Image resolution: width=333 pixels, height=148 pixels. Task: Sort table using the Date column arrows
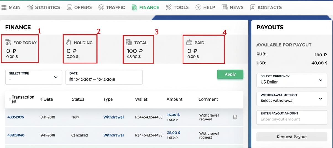41,99
